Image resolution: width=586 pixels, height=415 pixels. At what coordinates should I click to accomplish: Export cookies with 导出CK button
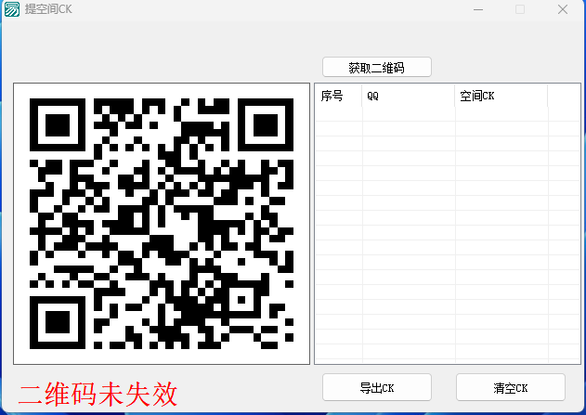[376, 387]
